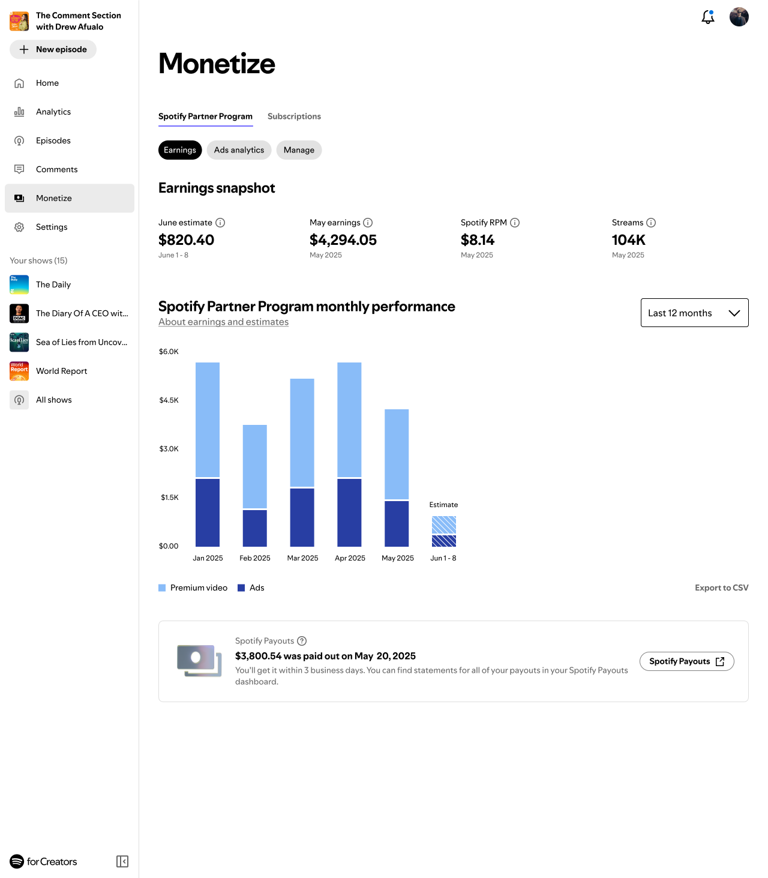Click the 104K Streams value
Image resolution: width=768 pixels, height=878 pixels.
(x=629, y=240)
